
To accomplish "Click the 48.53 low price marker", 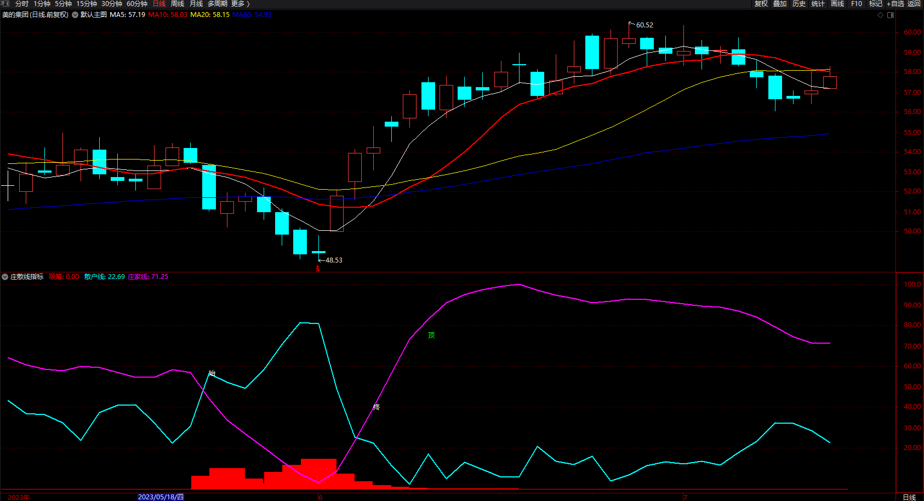I will [334, 260].
